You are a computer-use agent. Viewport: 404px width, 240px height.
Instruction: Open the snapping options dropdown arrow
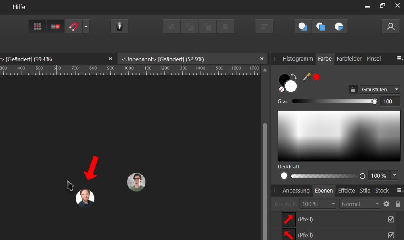[86, 26]
